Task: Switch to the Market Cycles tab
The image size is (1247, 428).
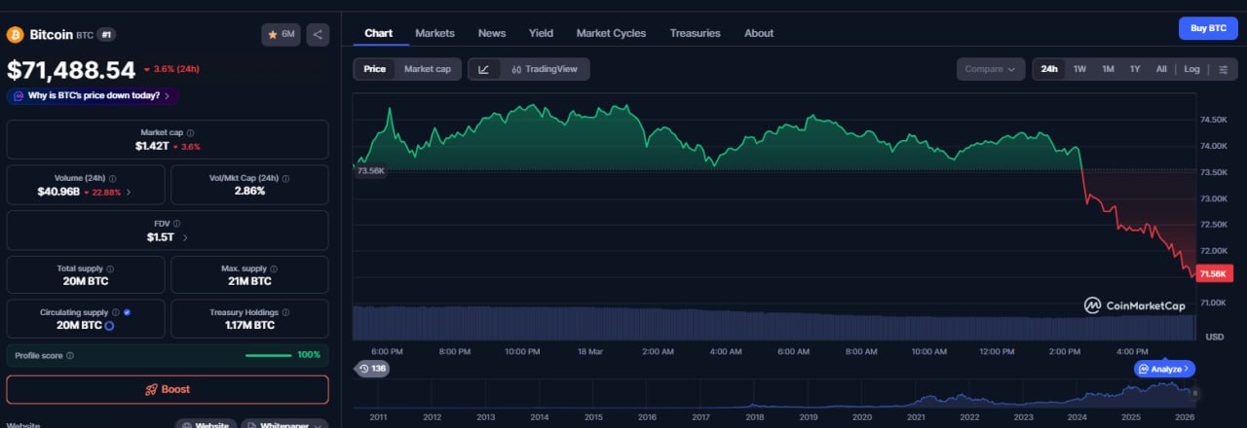Action: tap(611, 33)
